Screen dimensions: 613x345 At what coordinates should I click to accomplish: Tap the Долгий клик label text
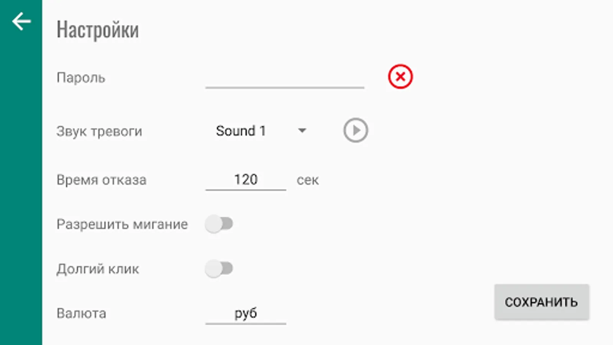(98, 269)
